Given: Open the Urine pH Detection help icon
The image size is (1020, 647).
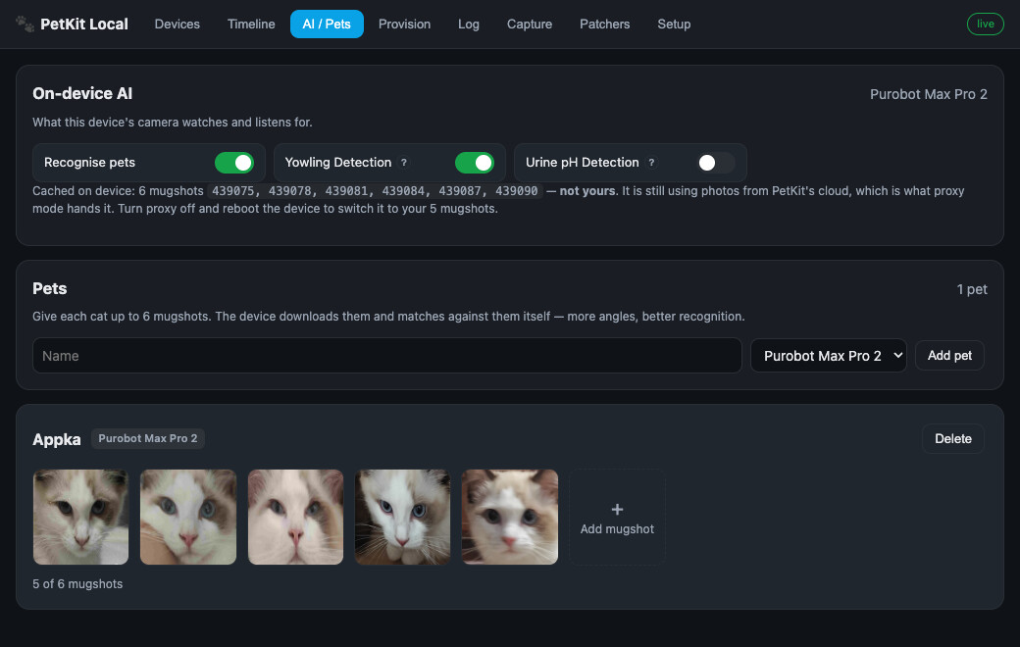Looking at the screenshot, I should pos(651,163).
